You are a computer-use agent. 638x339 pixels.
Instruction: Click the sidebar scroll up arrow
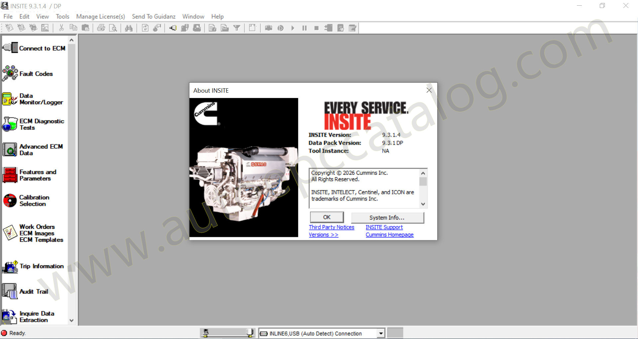point(71,40)
